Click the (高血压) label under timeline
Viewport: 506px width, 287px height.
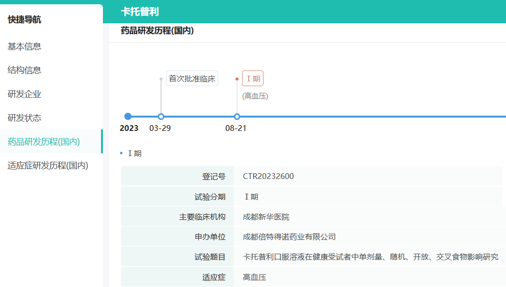point(255,96)
